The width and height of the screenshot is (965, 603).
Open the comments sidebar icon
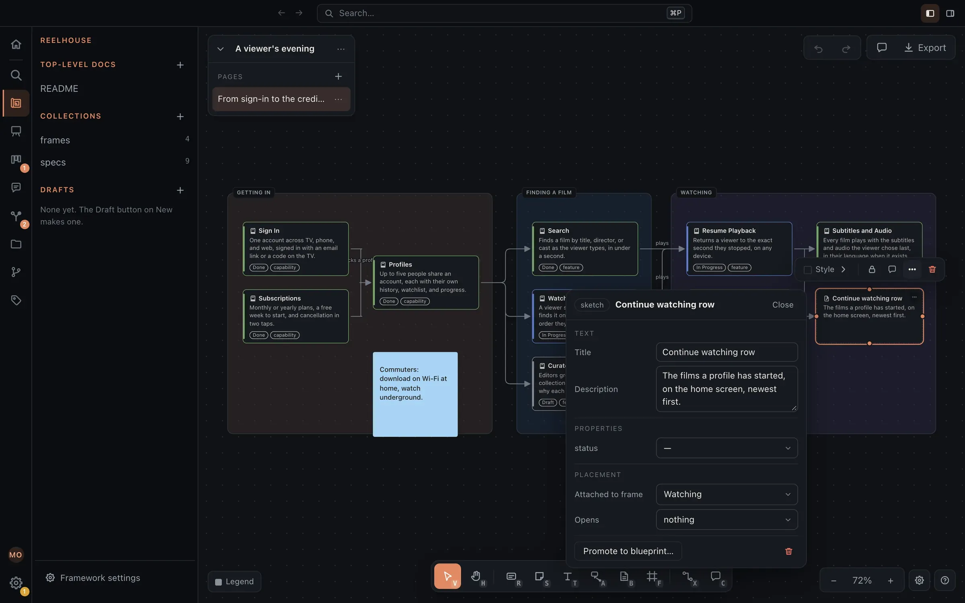click(16, 187)
